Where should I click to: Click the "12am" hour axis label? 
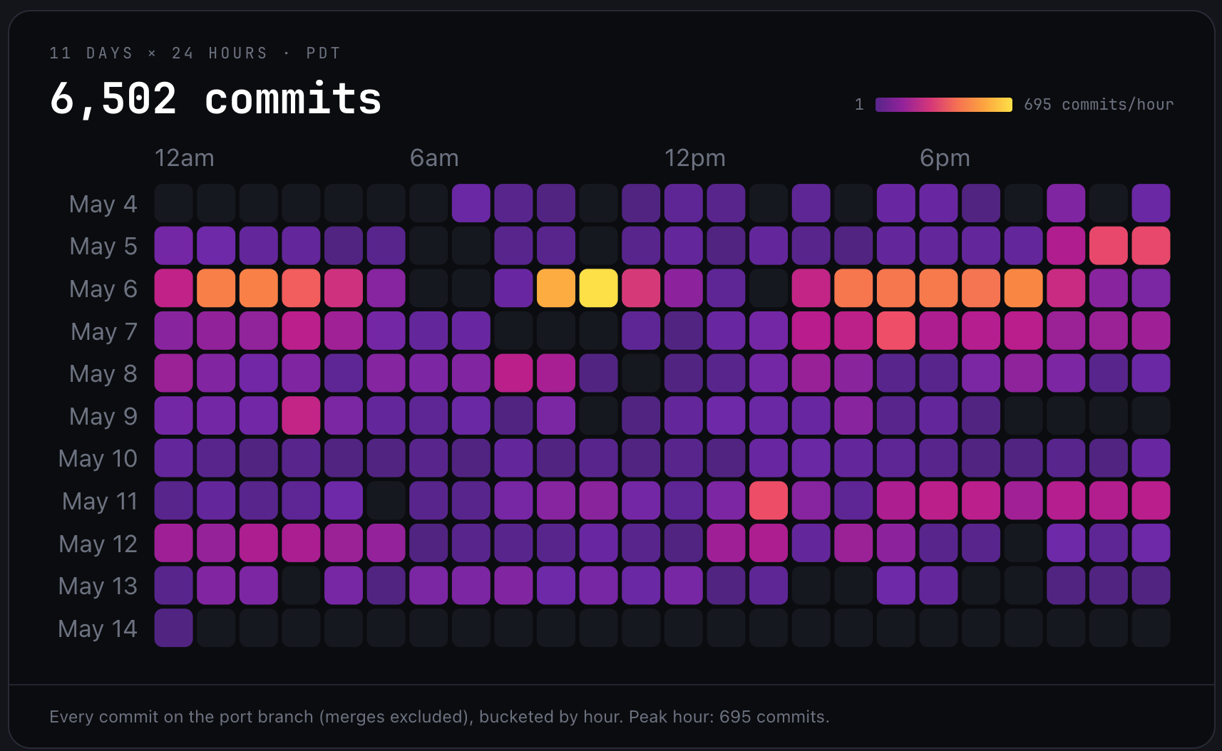185,158
